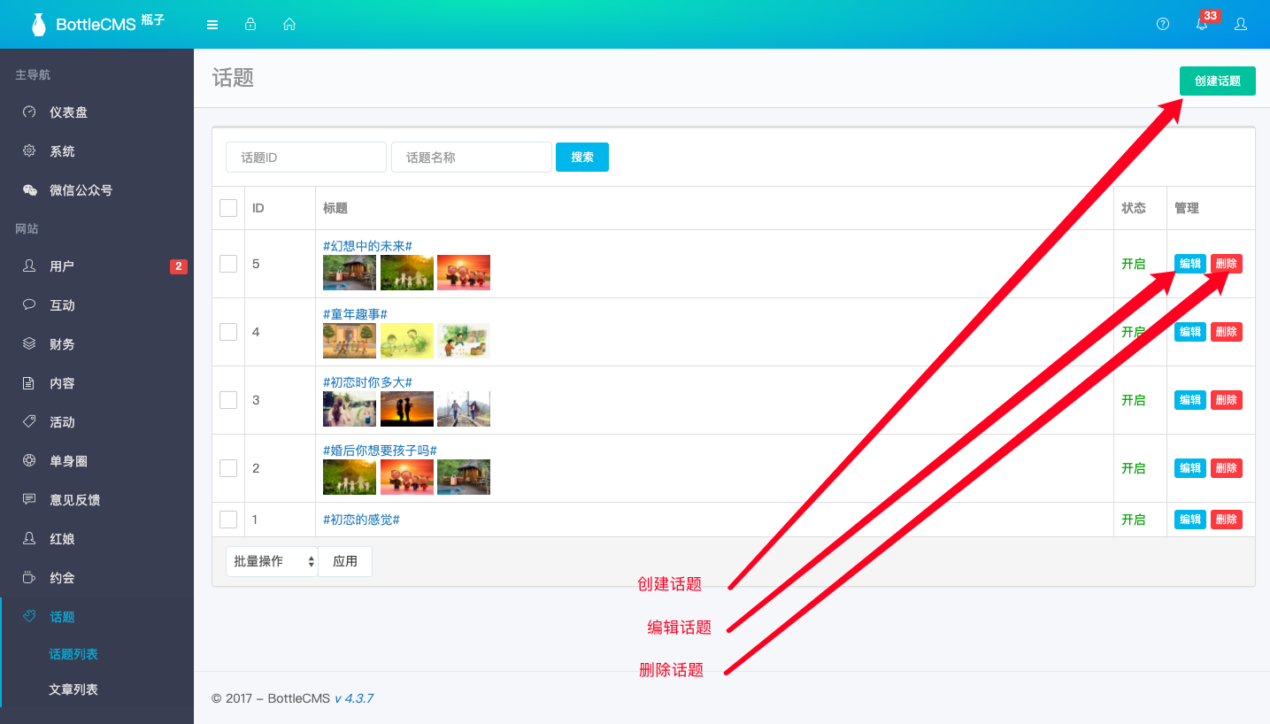Click 编辑 for topic #幻想中的未来#
Viewport: 1270px width, 724px height.
coord(1190,264)
